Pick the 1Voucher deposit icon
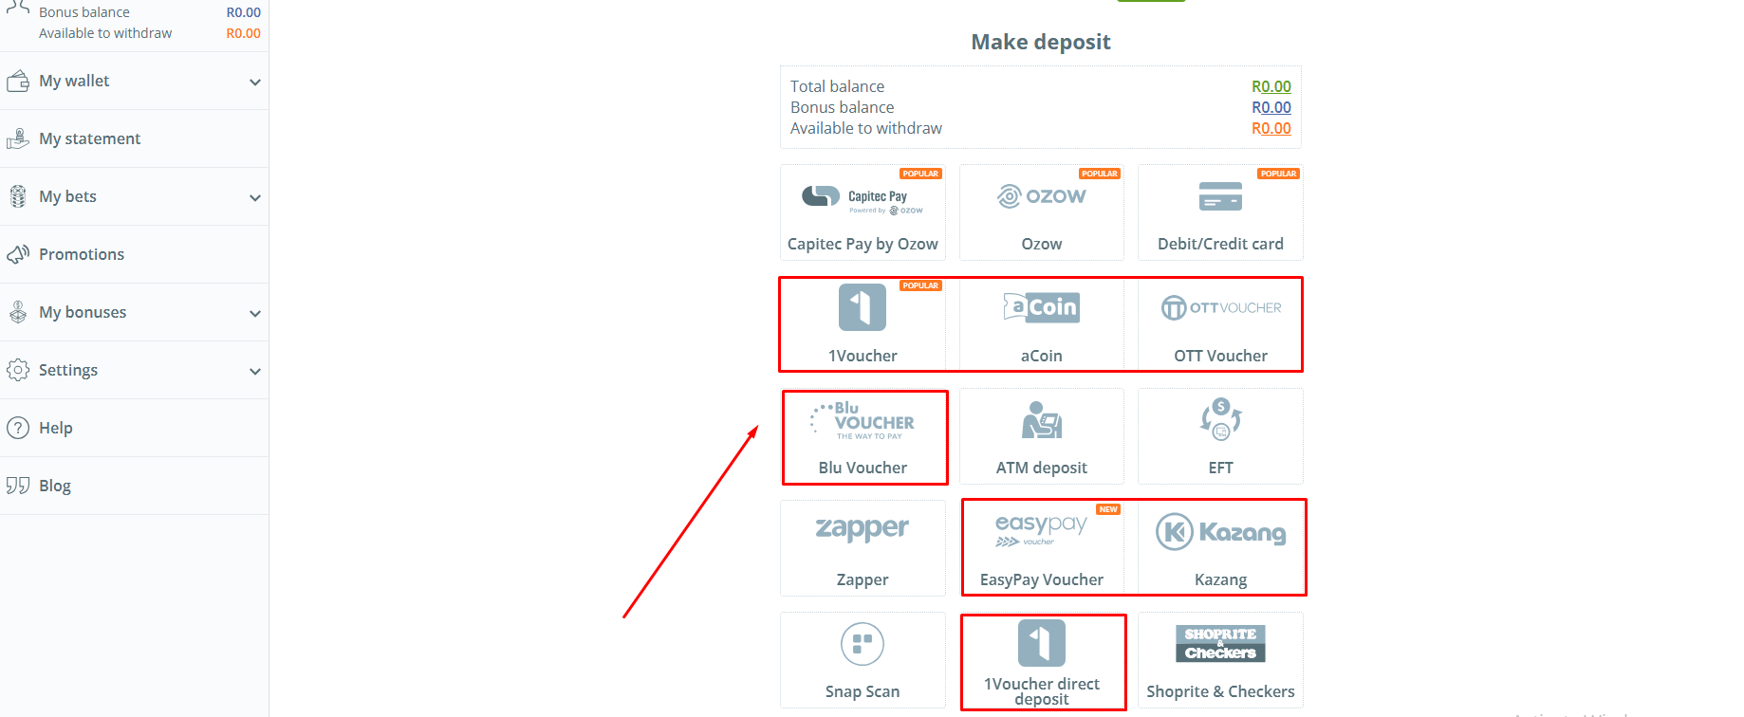This screenshot has height=717, width=1744. (862, 307)
